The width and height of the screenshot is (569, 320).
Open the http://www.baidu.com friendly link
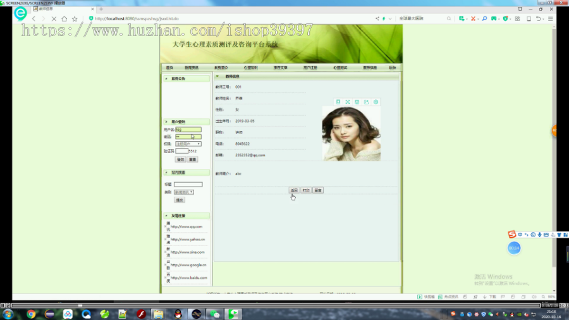click(188, 278)
